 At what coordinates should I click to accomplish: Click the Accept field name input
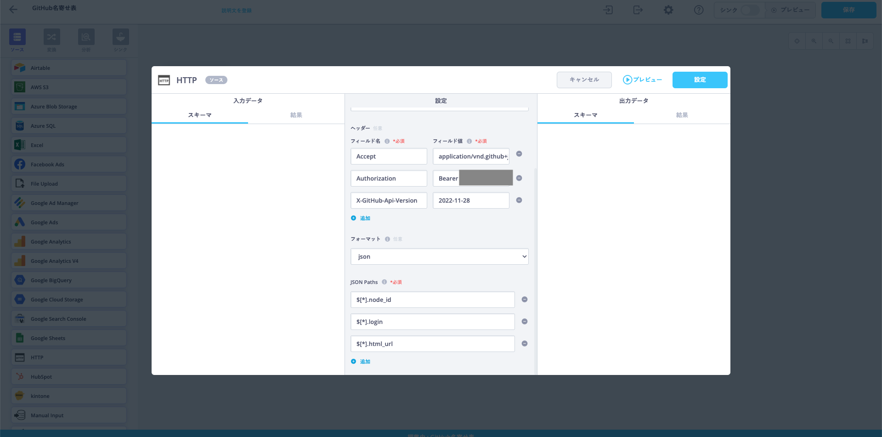click(389, 156)
